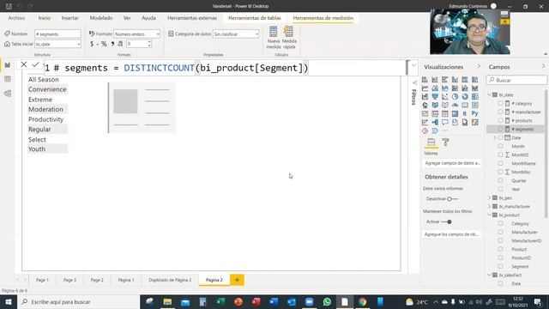The image size is (549, 309).
Task: Select the treemap visualization
Action: click(474, 96)
